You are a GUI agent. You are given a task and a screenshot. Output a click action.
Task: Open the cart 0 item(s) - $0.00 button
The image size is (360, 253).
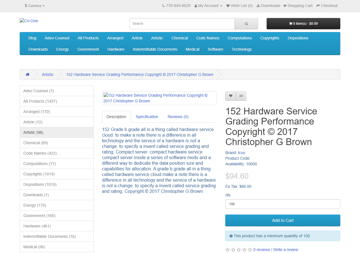tap(303, 24)
